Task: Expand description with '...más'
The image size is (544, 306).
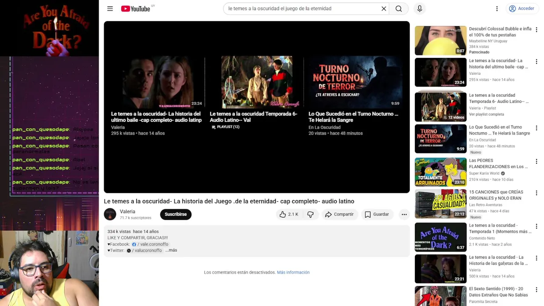Action: tap(171, 250)
